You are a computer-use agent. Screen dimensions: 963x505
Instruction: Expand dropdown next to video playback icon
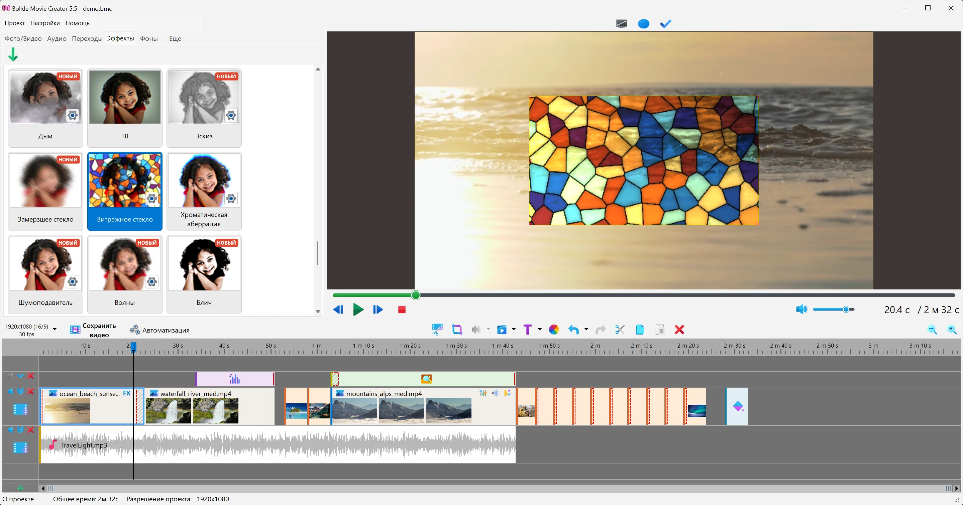click(x=514, y=329)
